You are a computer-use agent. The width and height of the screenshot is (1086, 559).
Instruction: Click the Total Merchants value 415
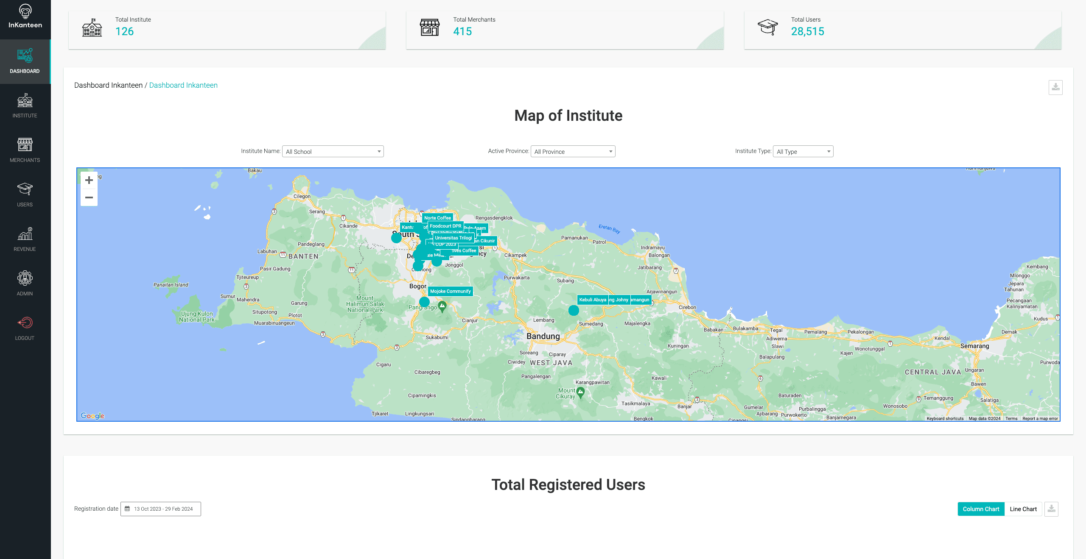pos(462,31)
